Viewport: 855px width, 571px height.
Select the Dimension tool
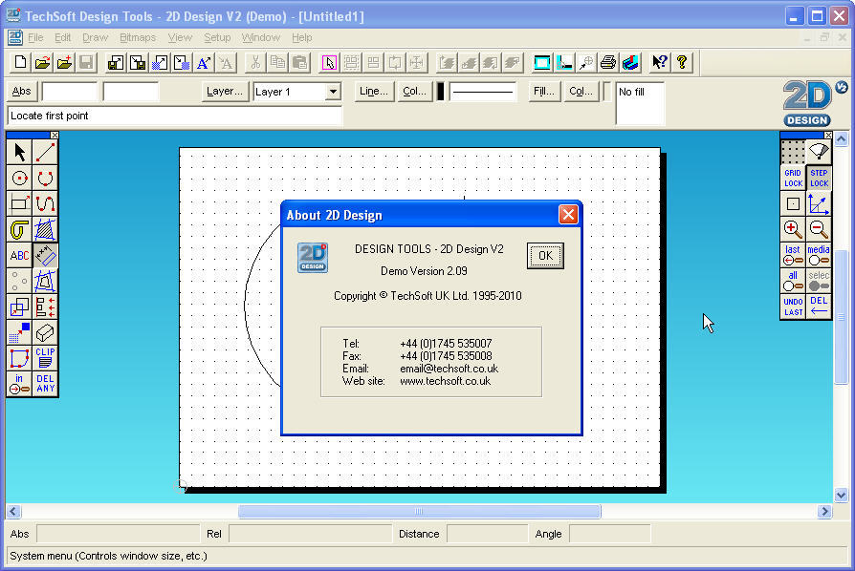point(45,255)
